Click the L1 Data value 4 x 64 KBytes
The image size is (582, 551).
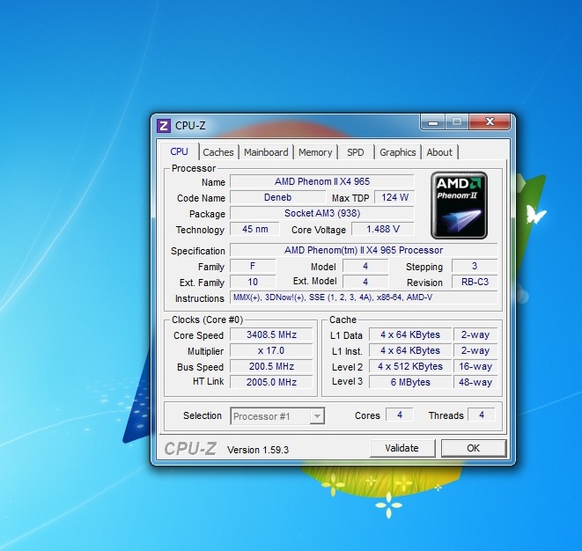pyautogui.click(x=410, y=334)
